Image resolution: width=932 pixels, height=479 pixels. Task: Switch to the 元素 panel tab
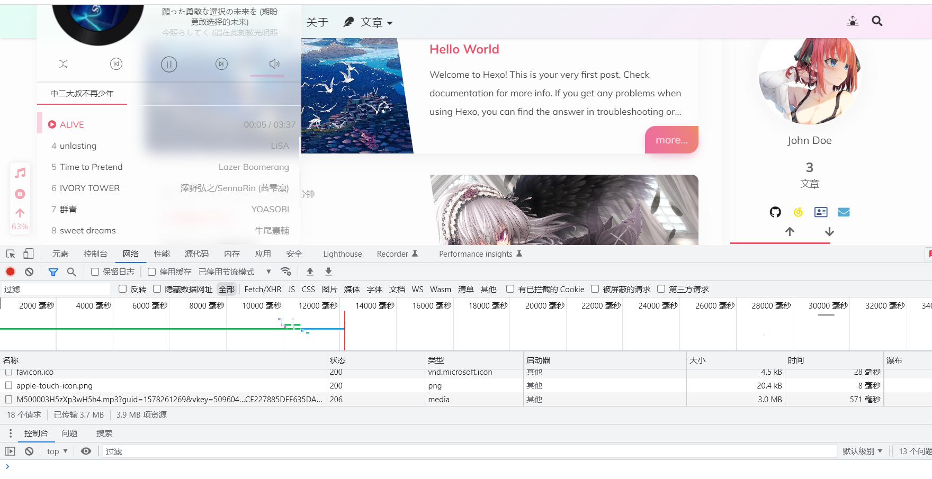60,254
